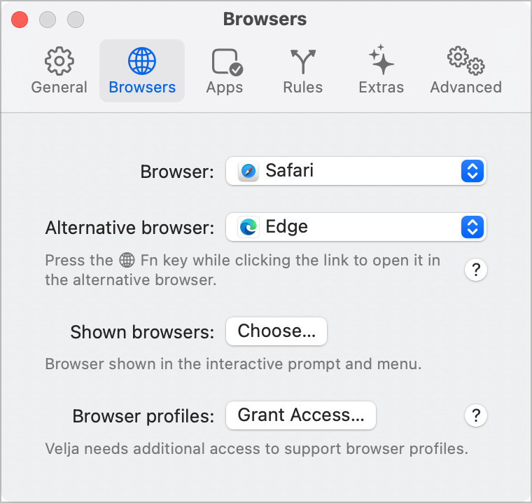Click the Safari compass icon
The width and height of the screenshot is (532, 503).
[248, 171]
